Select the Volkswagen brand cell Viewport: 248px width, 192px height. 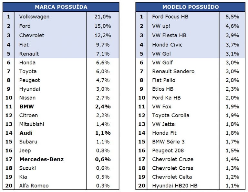pyautogui.click(x=34, y=17)
